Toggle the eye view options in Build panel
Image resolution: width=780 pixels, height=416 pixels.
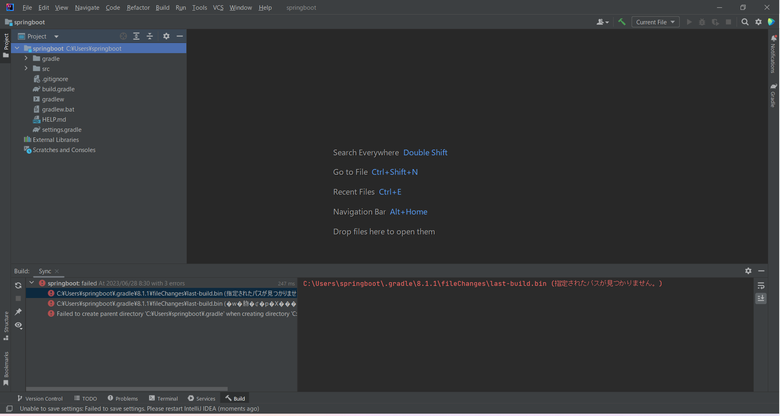[x=18, y=325]
